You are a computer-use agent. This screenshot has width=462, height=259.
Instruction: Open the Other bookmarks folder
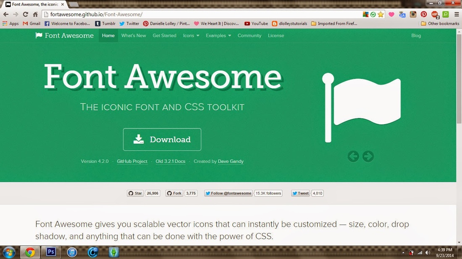click(x=440, y=23)
